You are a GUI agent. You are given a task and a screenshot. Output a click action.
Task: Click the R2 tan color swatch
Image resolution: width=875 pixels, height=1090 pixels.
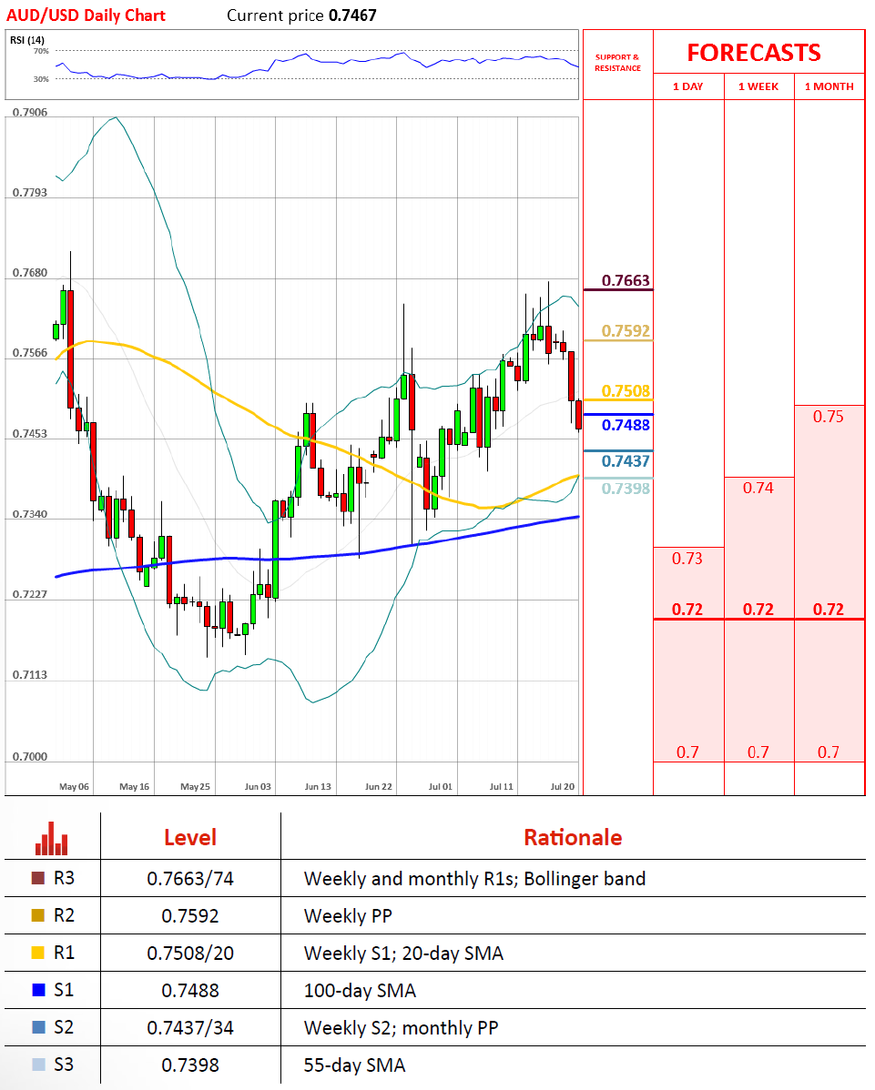coord(37,916)
